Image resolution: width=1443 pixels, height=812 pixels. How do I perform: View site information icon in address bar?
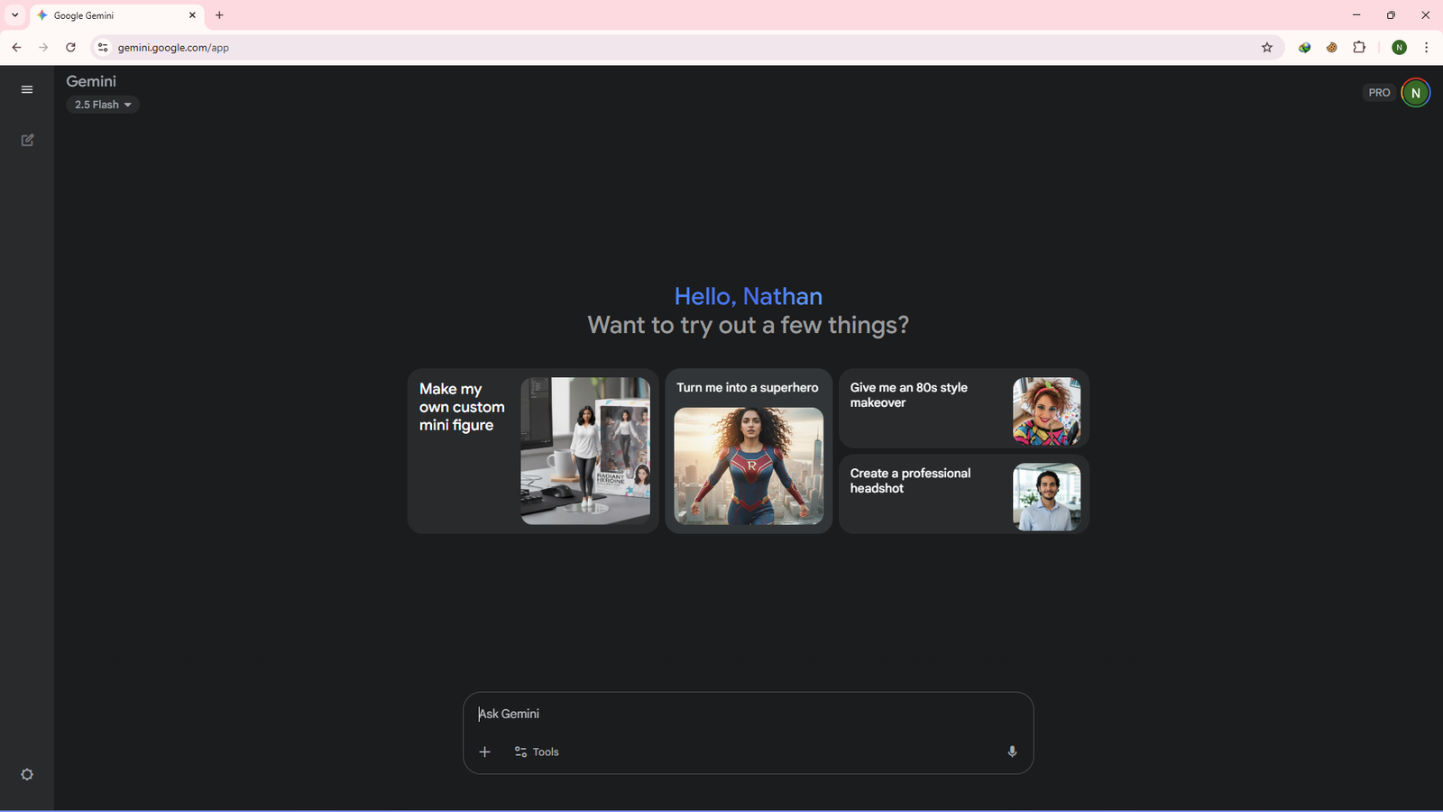click(x=103, y=48)
